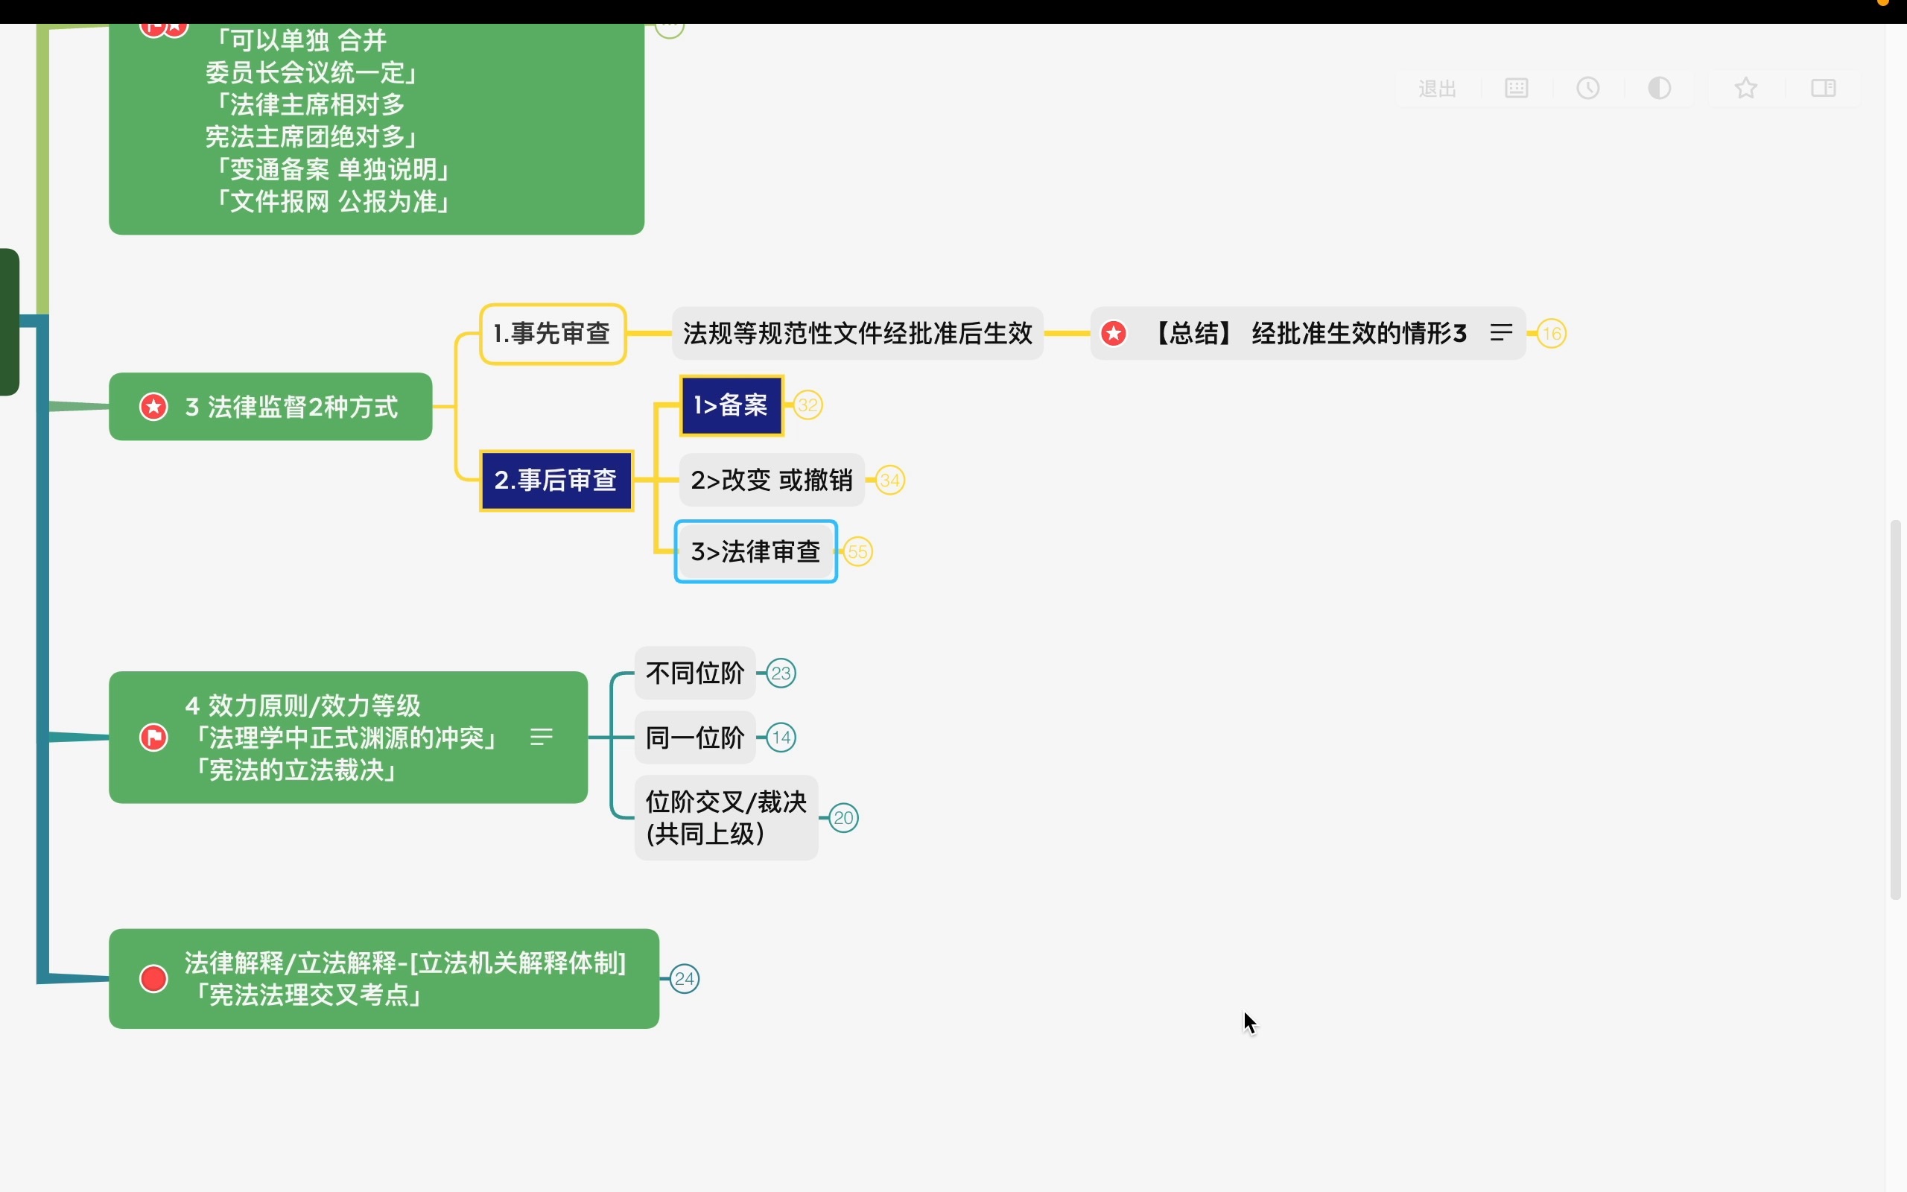Expand the 23 badge next to 不同位阶
The image size is (1907, 1192).
pyautogui.click(x=781, y=673)
